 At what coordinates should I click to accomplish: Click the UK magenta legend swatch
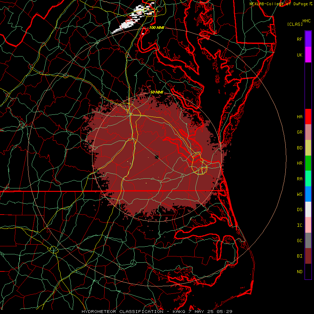(x=308, y=55)
